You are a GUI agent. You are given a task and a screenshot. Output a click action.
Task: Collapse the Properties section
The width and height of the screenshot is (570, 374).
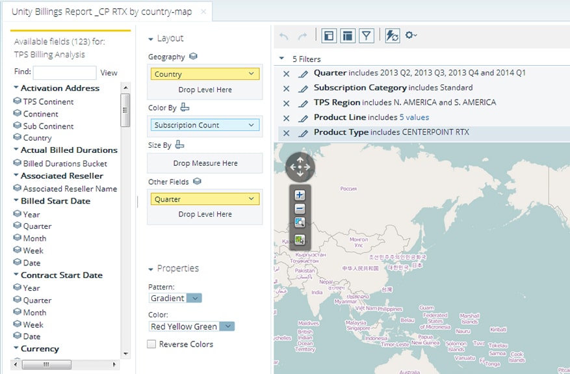[151, 269]
